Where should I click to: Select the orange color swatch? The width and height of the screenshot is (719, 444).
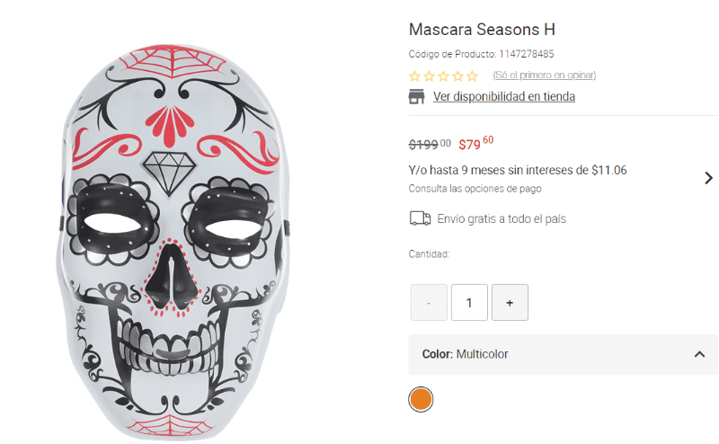[421, 399]
